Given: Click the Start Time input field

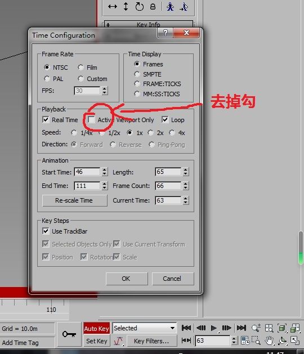Looking at the screenshot, I should (x=87, y=172).
